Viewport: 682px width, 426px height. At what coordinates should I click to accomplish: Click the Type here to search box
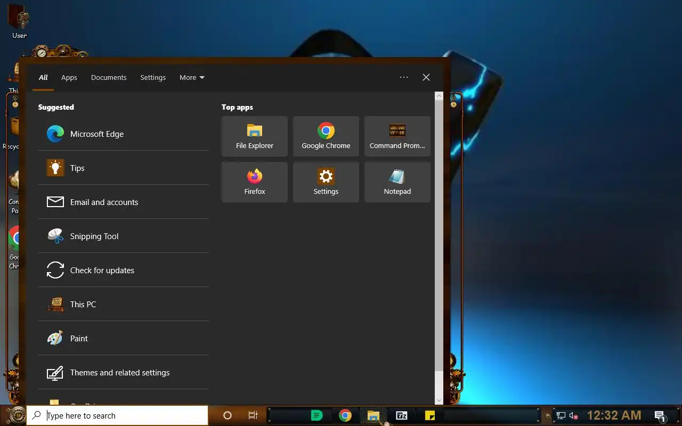tap(117, 415)
